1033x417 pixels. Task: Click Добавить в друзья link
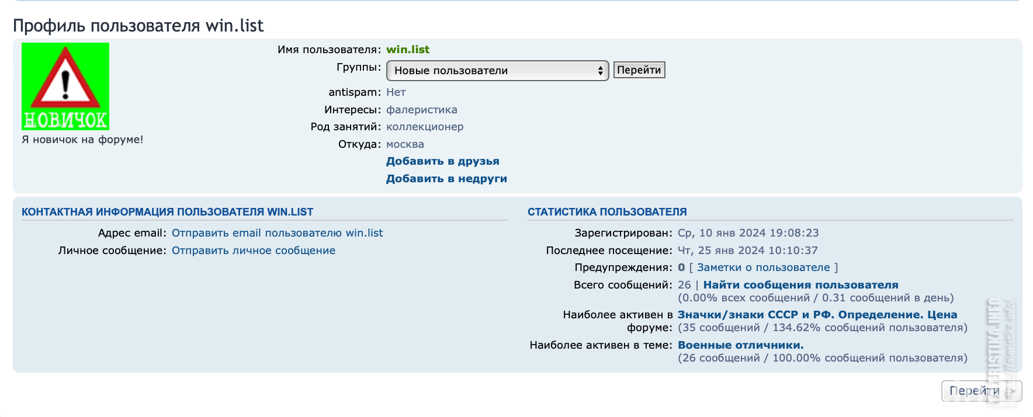click(443, 161)
